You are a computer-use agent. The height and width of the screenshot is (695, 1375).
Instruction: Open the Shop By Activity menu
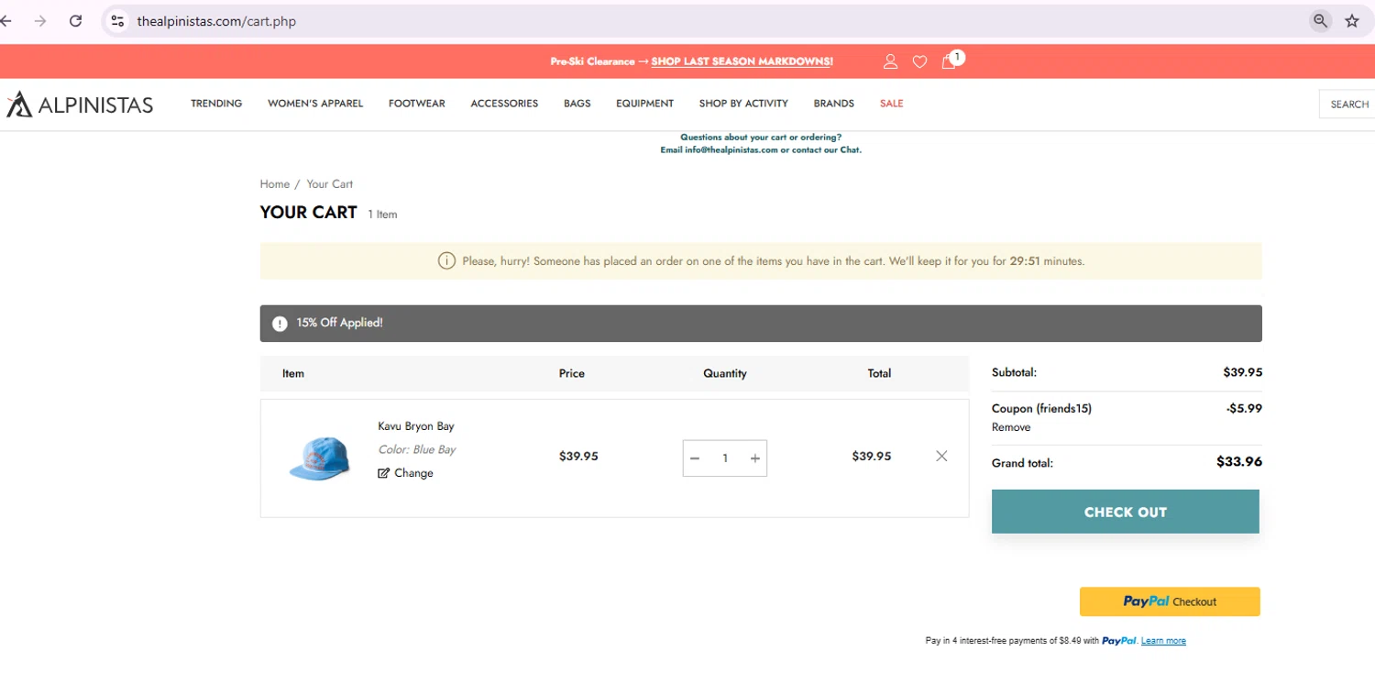[x=743, y=104]
